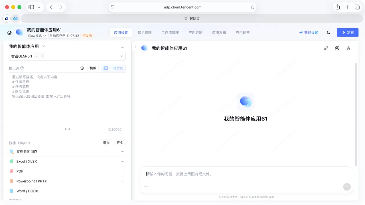The width and height of the screenshot is (365, 205).
Task: Select the pinned Tencent cloud tab
Action: [15, 18]
